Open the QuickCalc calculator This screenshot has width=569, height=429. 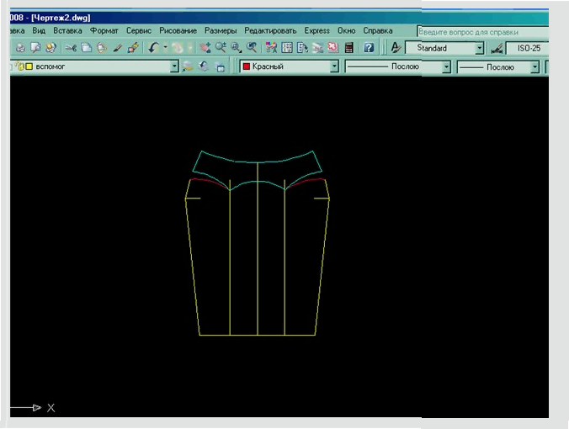[x=348, y=48]
